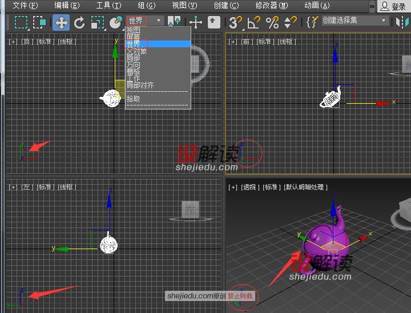411x313 pixels.
Task: Select the white teapot in the 顶 viewport
Action: [x=111, y=98]
